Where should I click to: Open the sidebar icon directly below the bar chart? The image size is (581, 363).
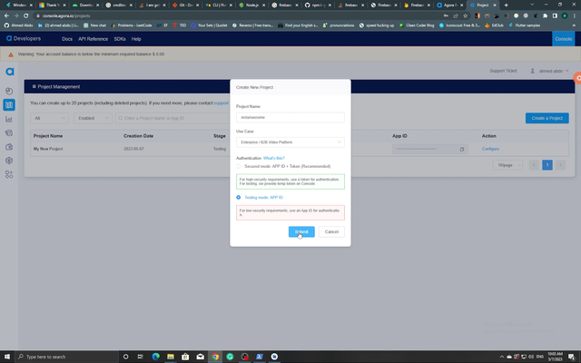[x=9, y=133]
